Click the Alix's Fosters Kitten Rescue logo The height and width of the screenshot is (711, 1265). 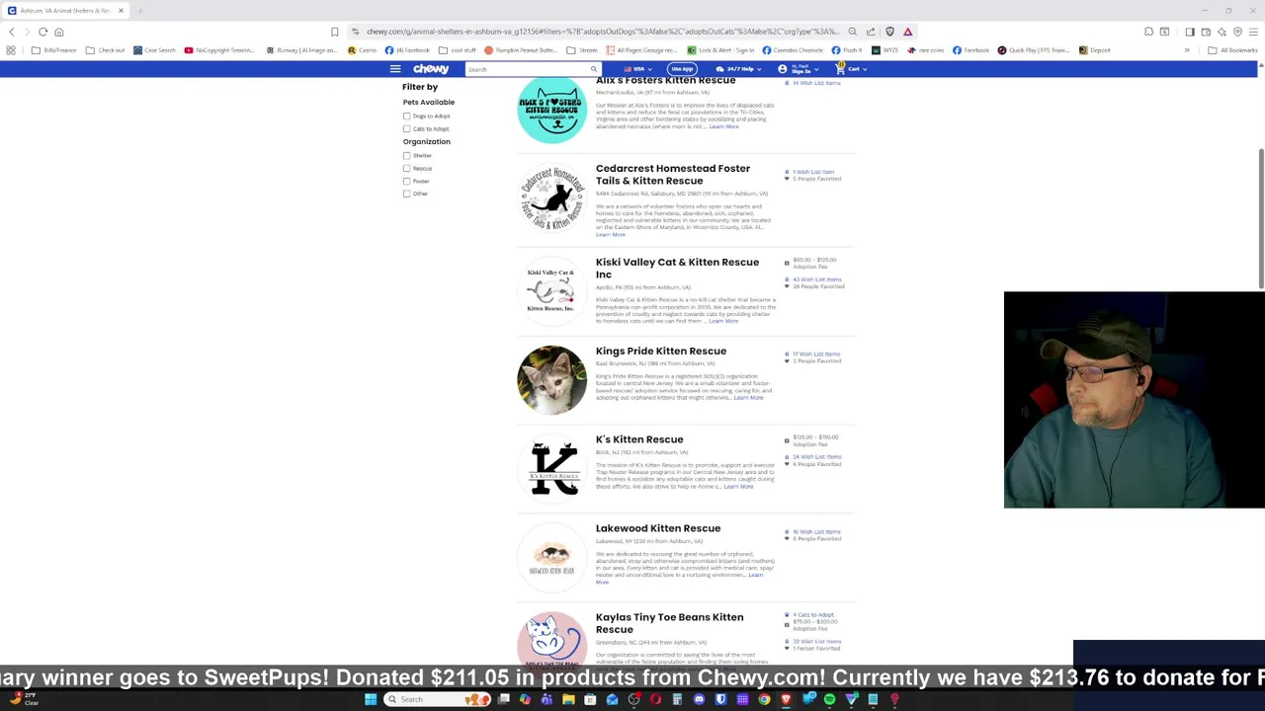coord(551,109)
